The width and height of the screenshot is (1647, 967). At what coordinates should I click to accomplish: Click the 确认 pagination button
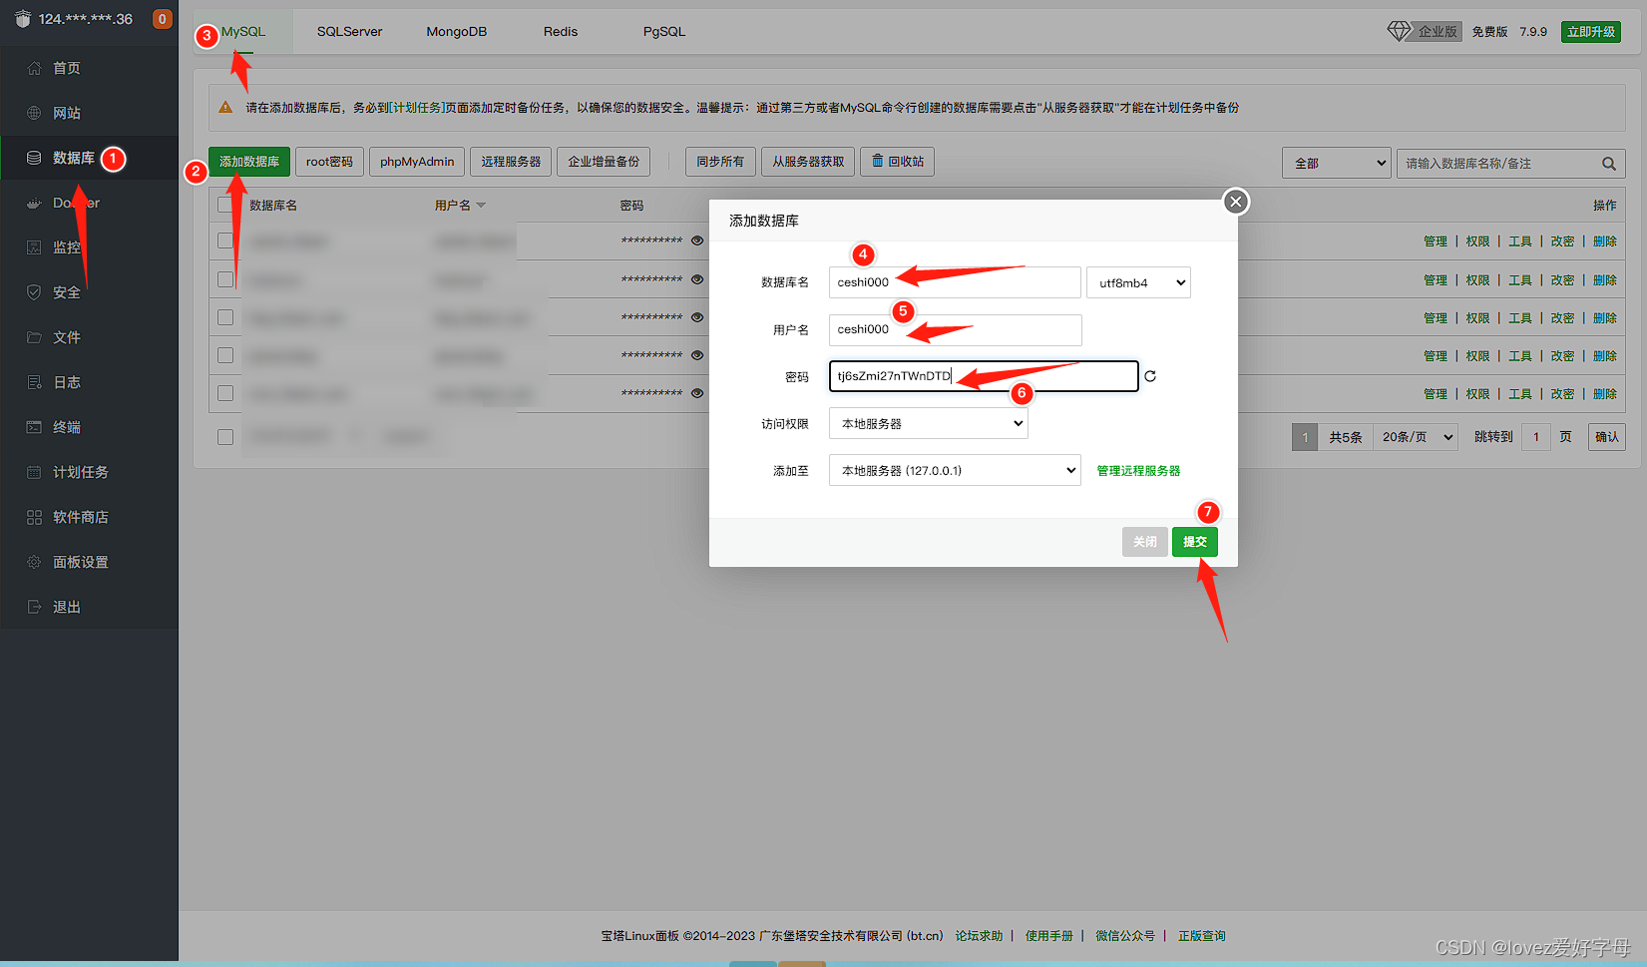1607,437
